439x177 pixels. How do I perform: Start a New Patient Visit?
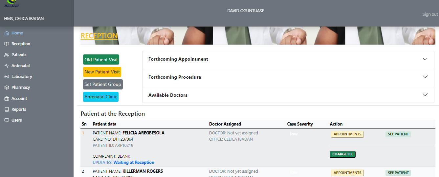[102, 72]
